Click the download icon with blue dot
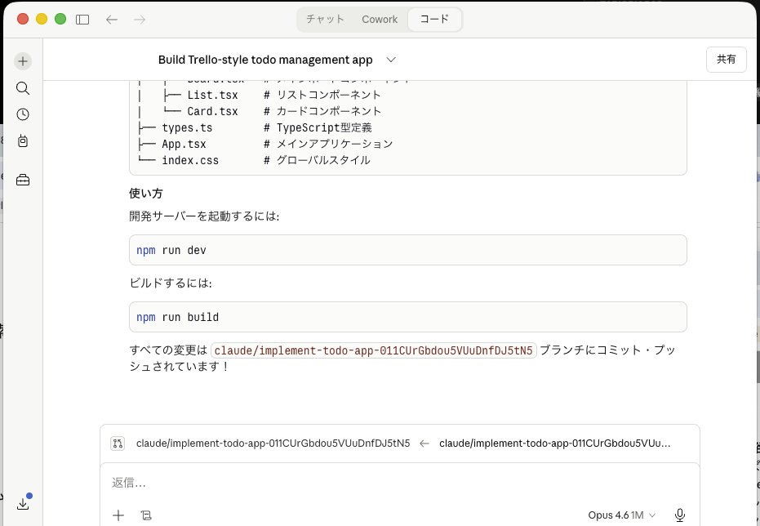 [23, 503]
